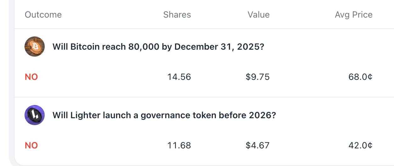Select the 14.56 shares amount

(179, 77)
